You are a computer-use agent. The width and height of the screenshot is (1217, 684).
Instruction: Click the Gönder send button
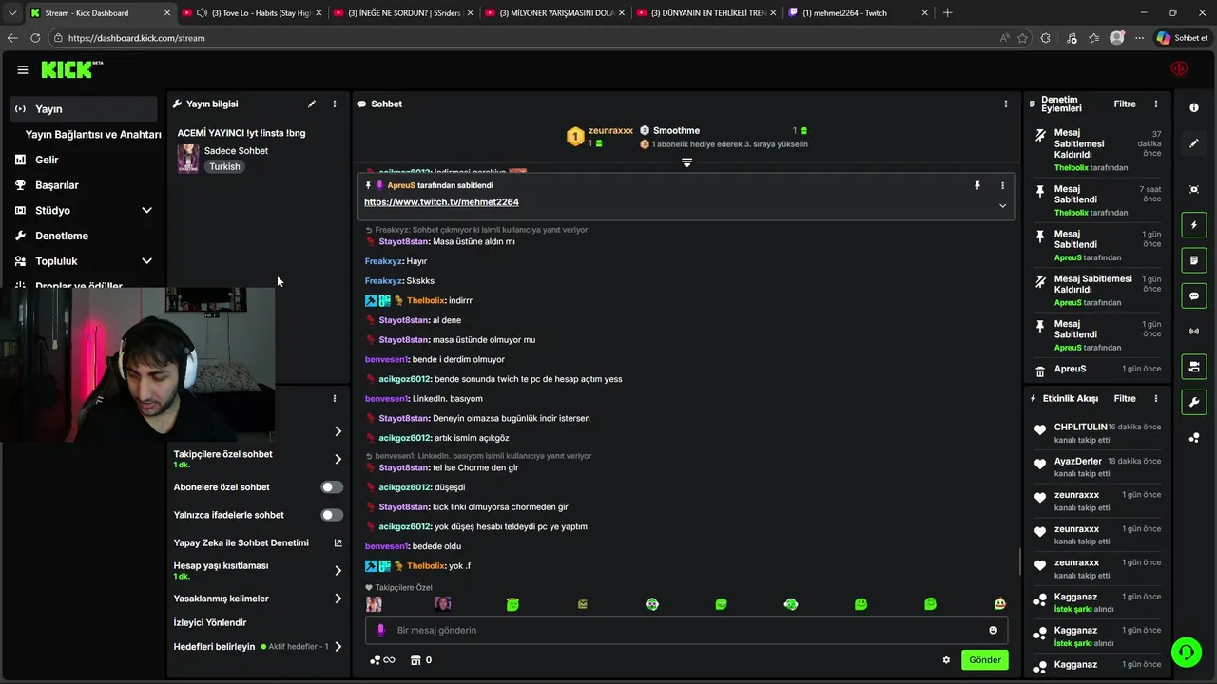[x=984, y=659]
